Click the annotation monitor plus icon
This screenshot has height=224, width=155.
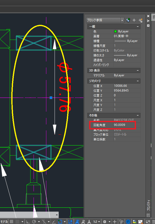[115, 221]
